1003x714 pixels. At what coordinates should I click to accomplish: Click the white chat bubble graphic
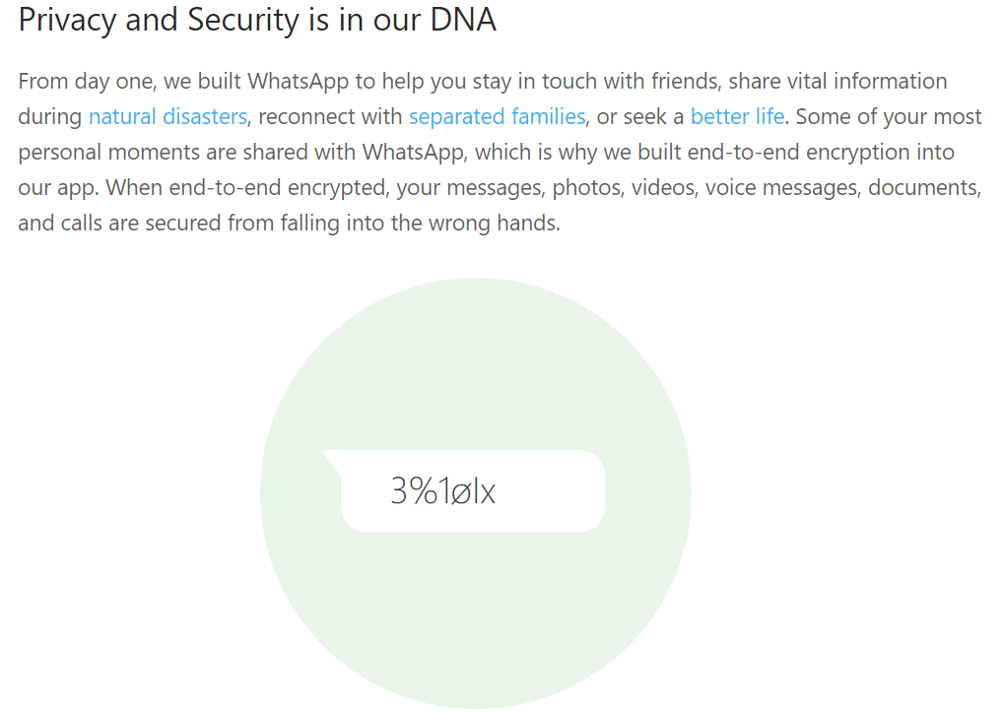(x=552, y=490)
